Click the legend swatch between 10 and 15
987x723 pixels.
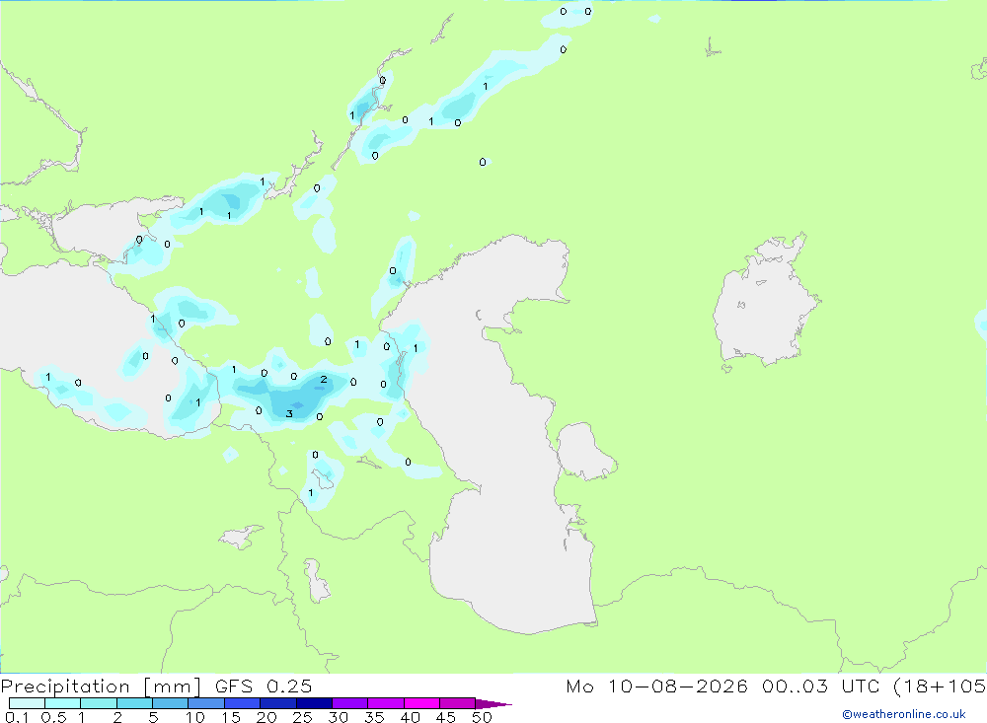coord(206,703)
